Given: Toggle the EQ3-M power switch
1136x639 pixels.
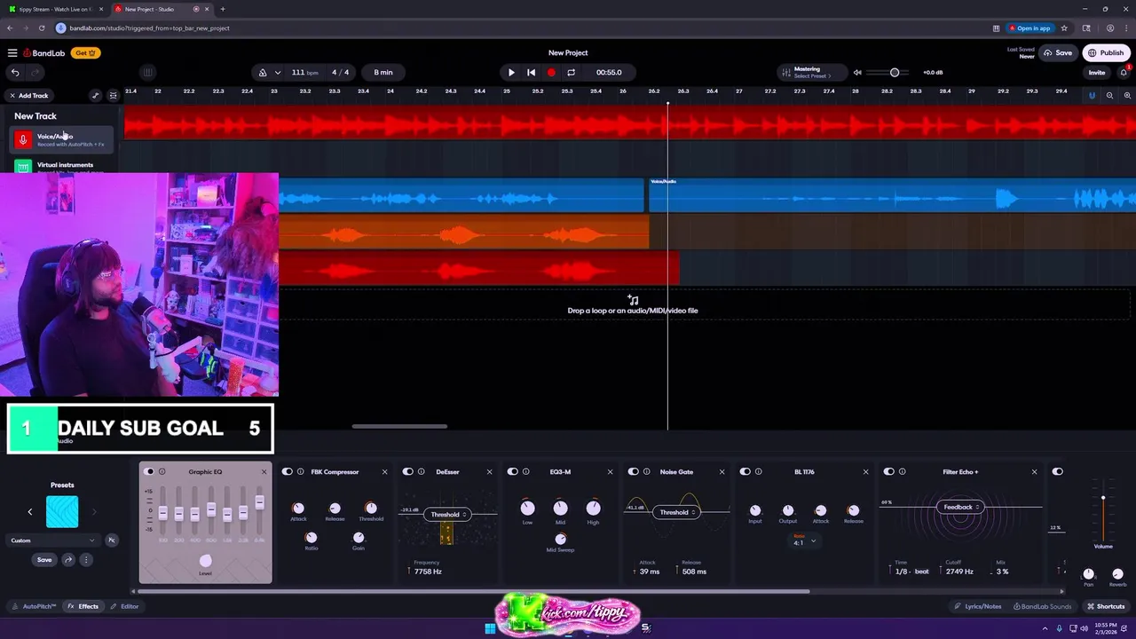Looking at the screenshot, I should pos(513,472).
